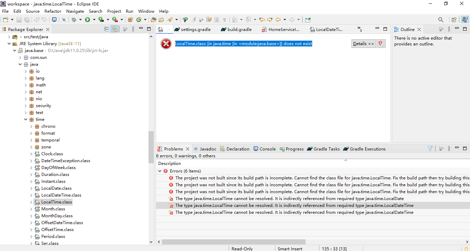The height and width of the screenshot is (251, 470).
Task: Open a console with the console toolbar icon
Action: pyautogui.click(x=55, y=20)
